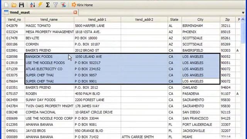Viewport: 247px width, 139px height.
Task: Click the New document icon
Action: [x=6, y=5]
